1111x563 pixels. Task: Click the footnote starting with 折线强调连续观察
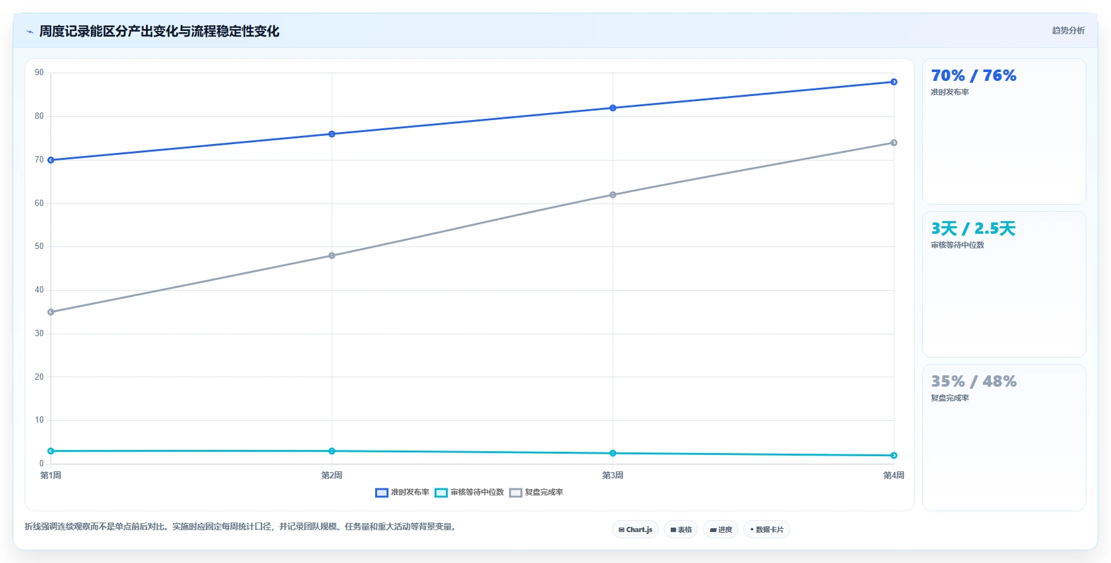(x=240, y=526)
